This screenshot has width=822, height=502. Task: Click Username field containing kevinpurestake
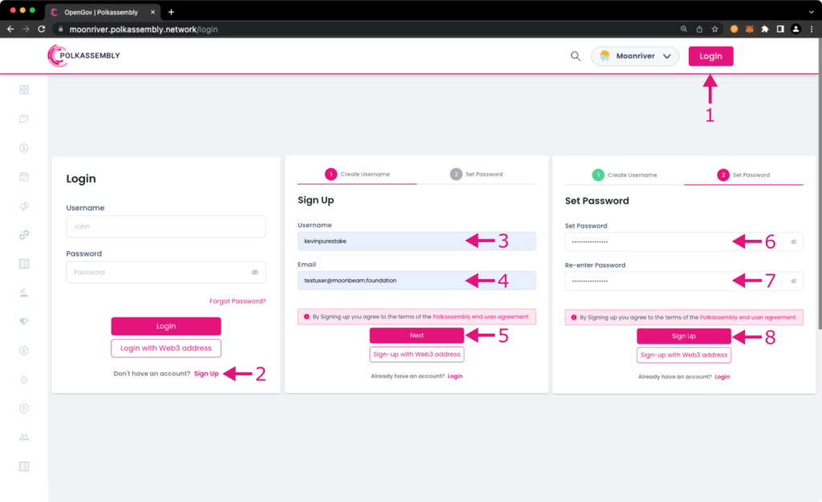click(x=417, y=241)
